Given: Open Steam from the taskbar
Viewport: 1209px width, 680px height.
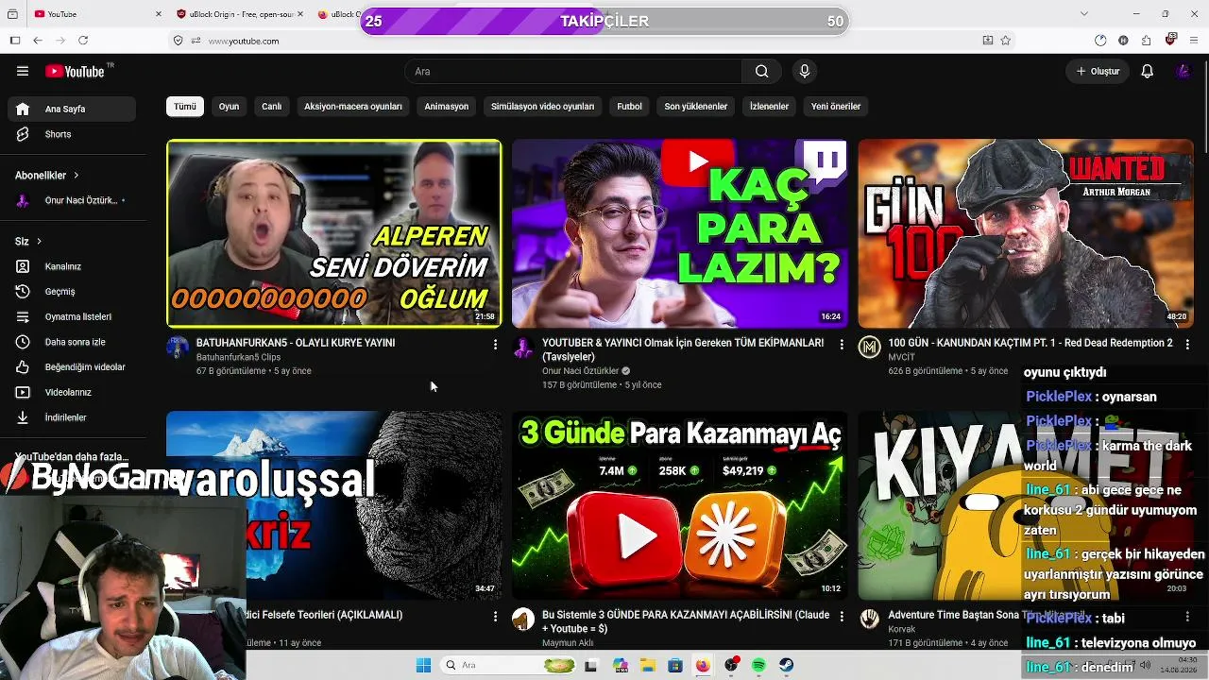Looking at the screenshot, I should 786,665.
